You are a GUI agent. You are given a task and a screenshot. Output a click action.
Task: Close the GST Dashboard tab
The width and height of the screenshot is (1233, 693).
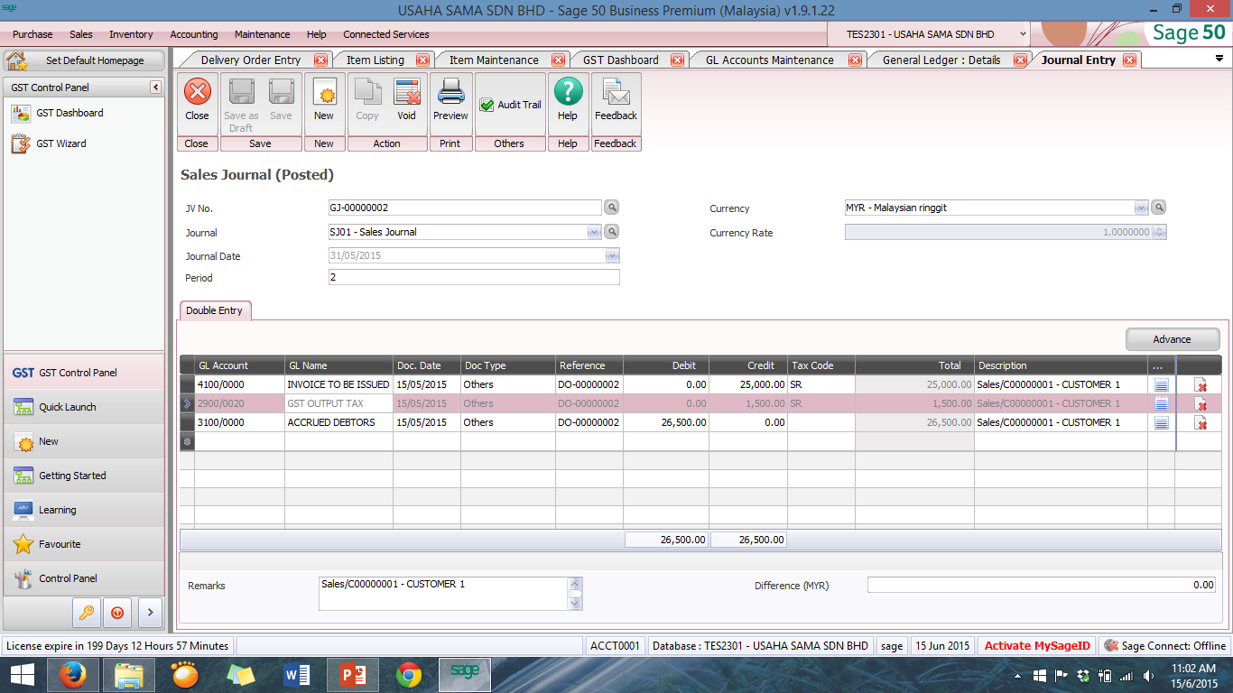pos(677,60)
